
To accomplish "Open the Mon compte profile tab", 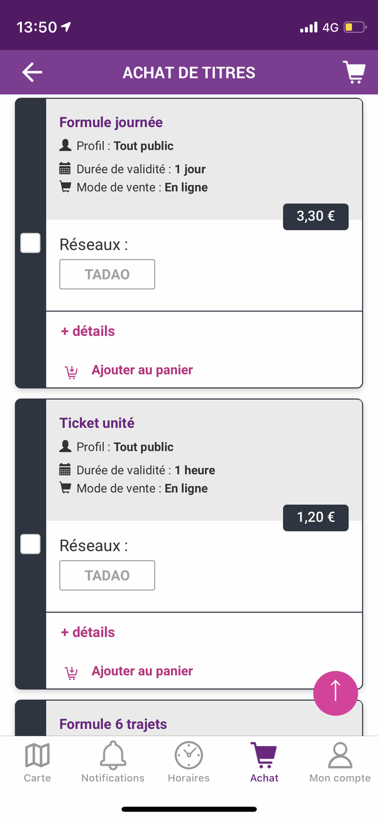I will (340, 762).
